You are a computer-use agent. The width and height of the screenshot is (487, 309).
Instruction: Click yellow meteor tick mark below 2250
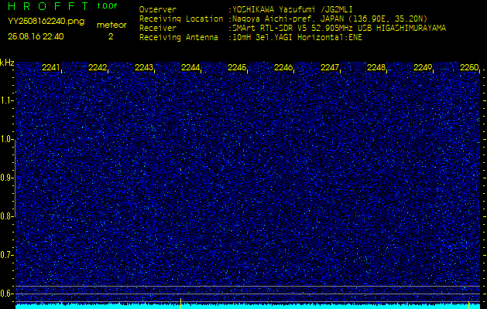pos(468,304)
